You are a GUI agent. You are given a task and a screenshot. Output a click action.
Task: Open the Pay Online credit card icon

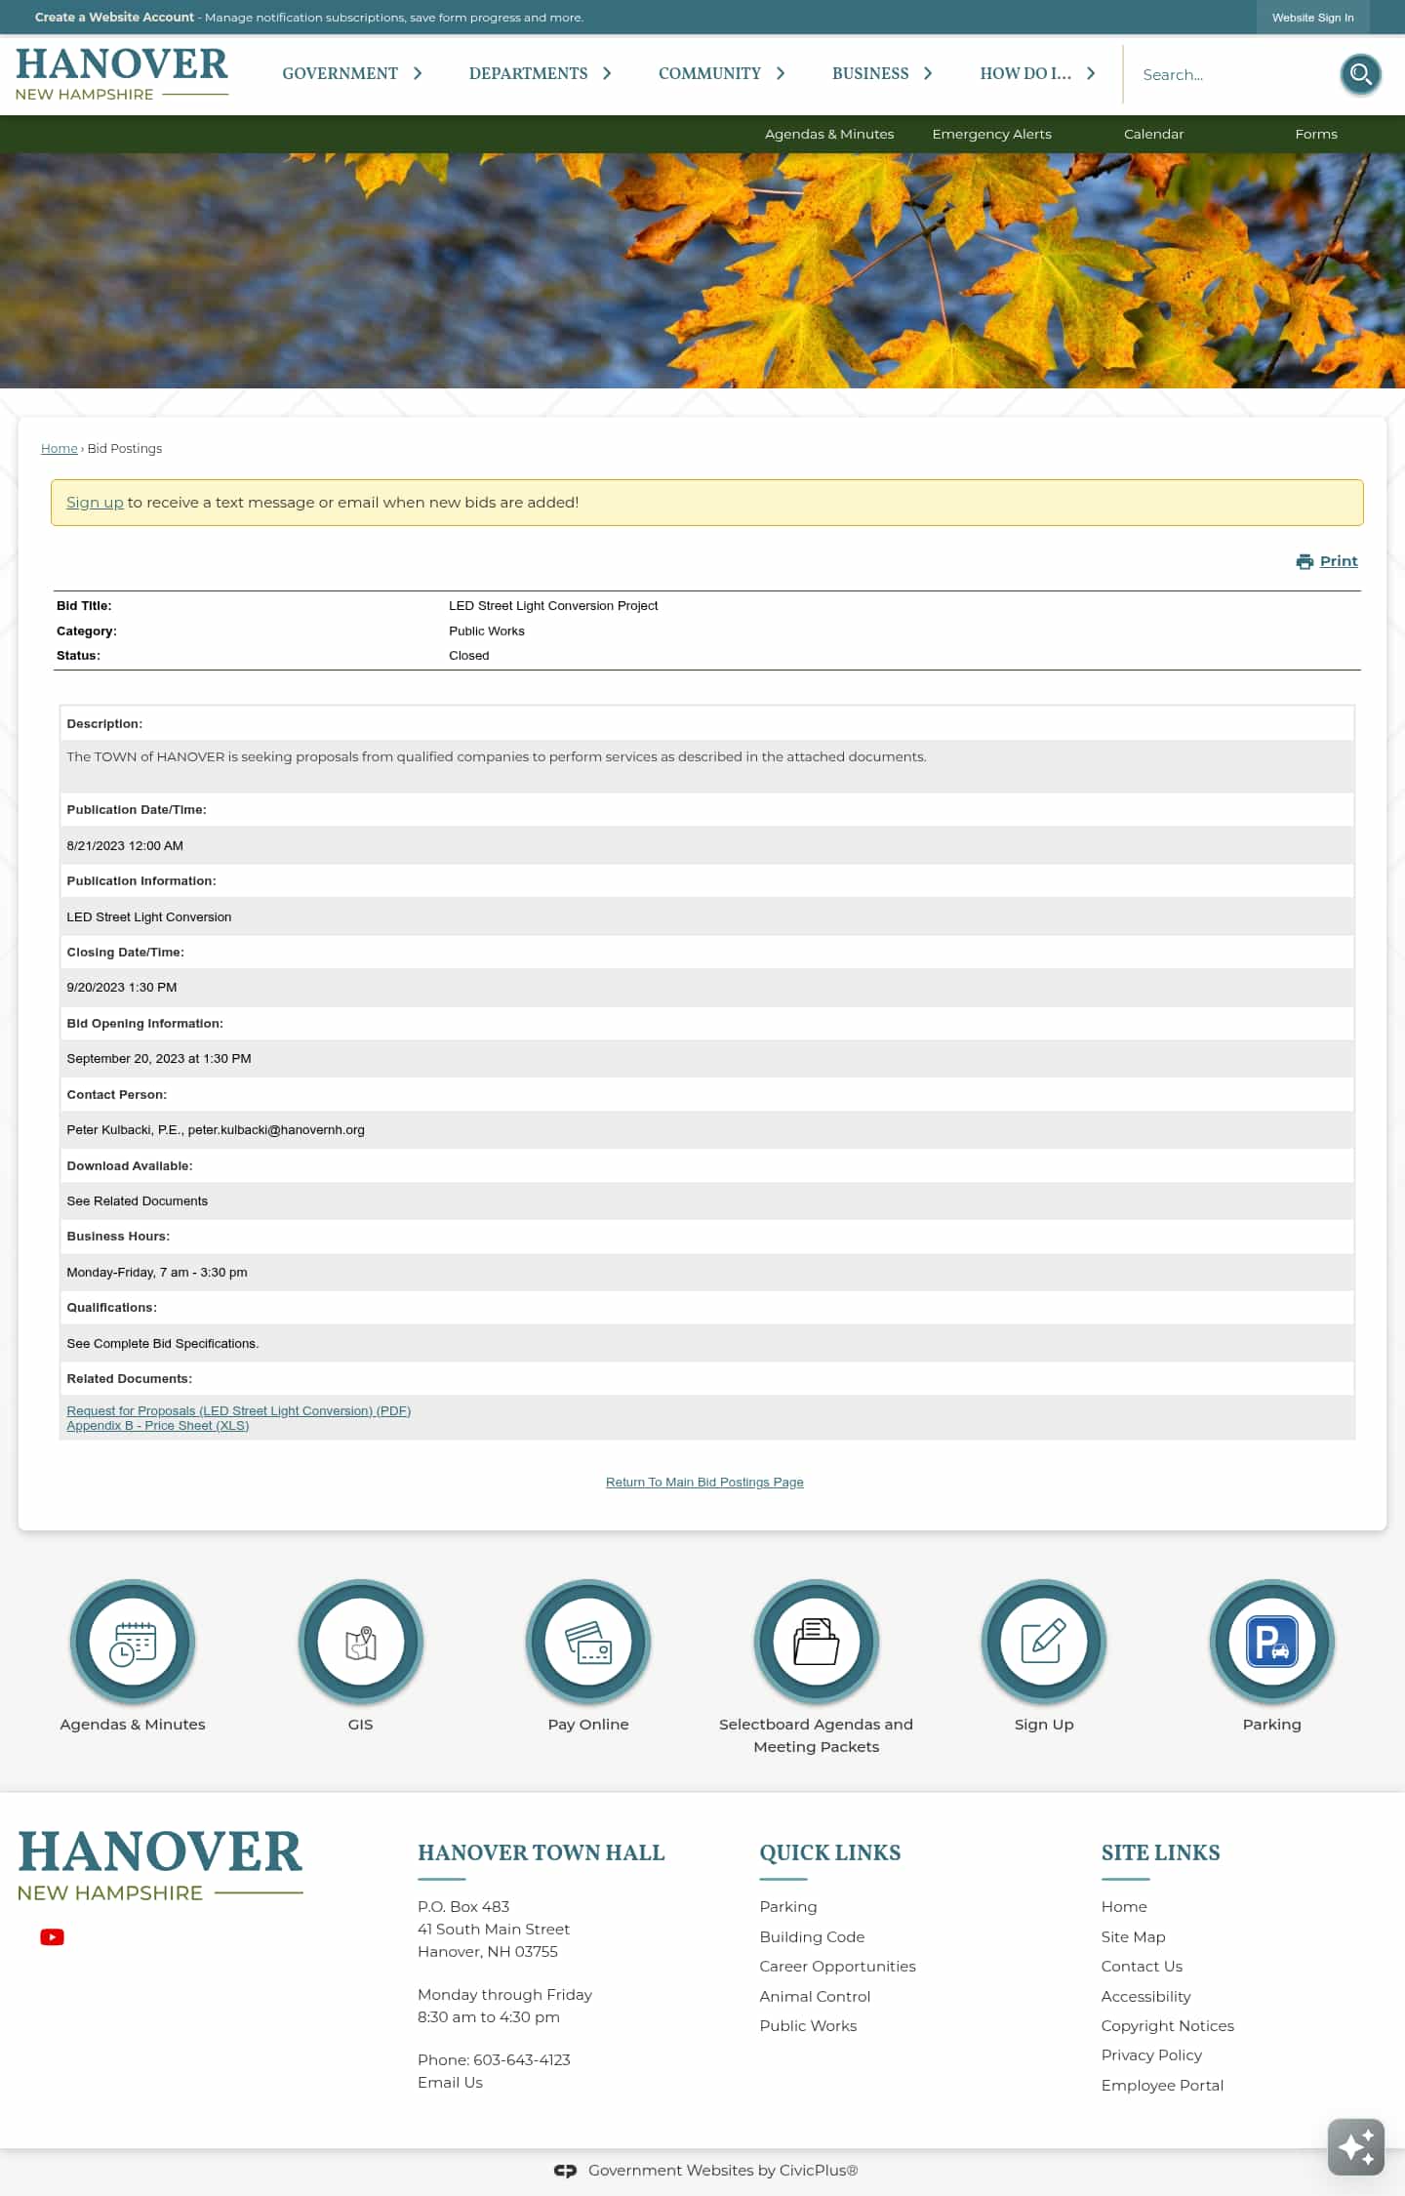pos(588,1643)
